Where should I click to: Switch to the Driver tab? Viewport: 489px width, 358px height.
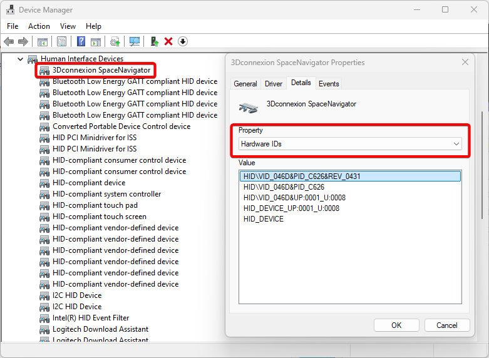[274, 83]
